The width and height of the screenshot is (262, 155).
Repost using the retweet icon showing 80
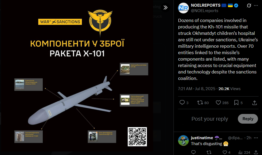pyautogui.click(x=200, y=102)
